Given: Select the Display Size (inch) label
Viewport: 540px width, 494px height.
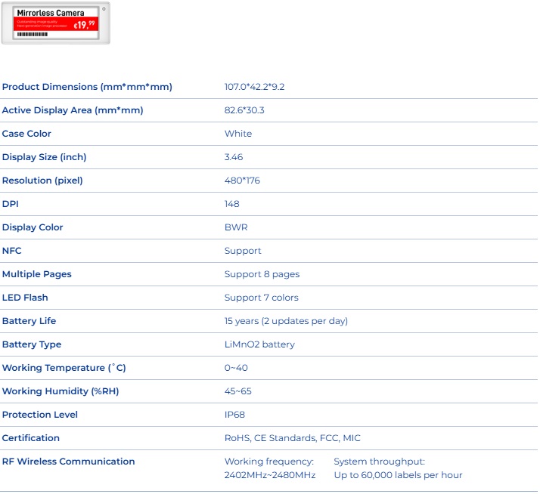Looking at the screenshot, I should 45,157.
